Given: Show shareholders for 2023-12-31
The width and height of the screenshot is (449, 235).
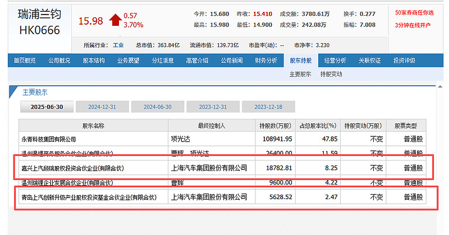Looking at the screenshot, I should point(213,107).
